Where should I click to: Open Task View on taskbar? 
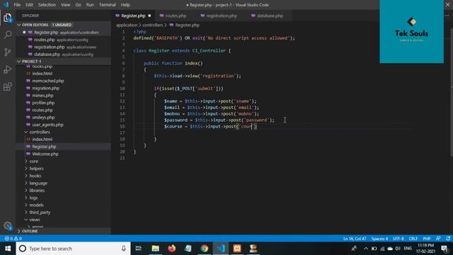pyautogui.click(x=139, y=249)
